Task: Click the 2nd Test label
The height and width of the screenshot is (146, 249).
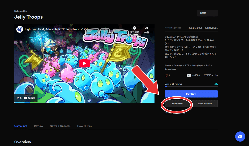Action: tap(196, 75)
